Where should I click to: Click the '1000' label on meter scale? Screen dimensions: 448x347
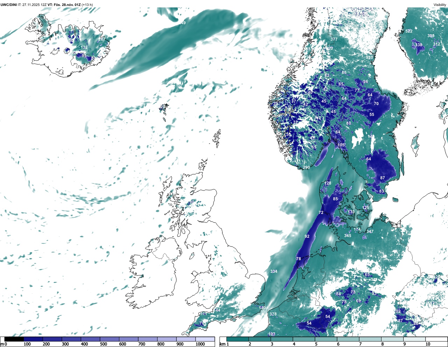coord(200,344)
